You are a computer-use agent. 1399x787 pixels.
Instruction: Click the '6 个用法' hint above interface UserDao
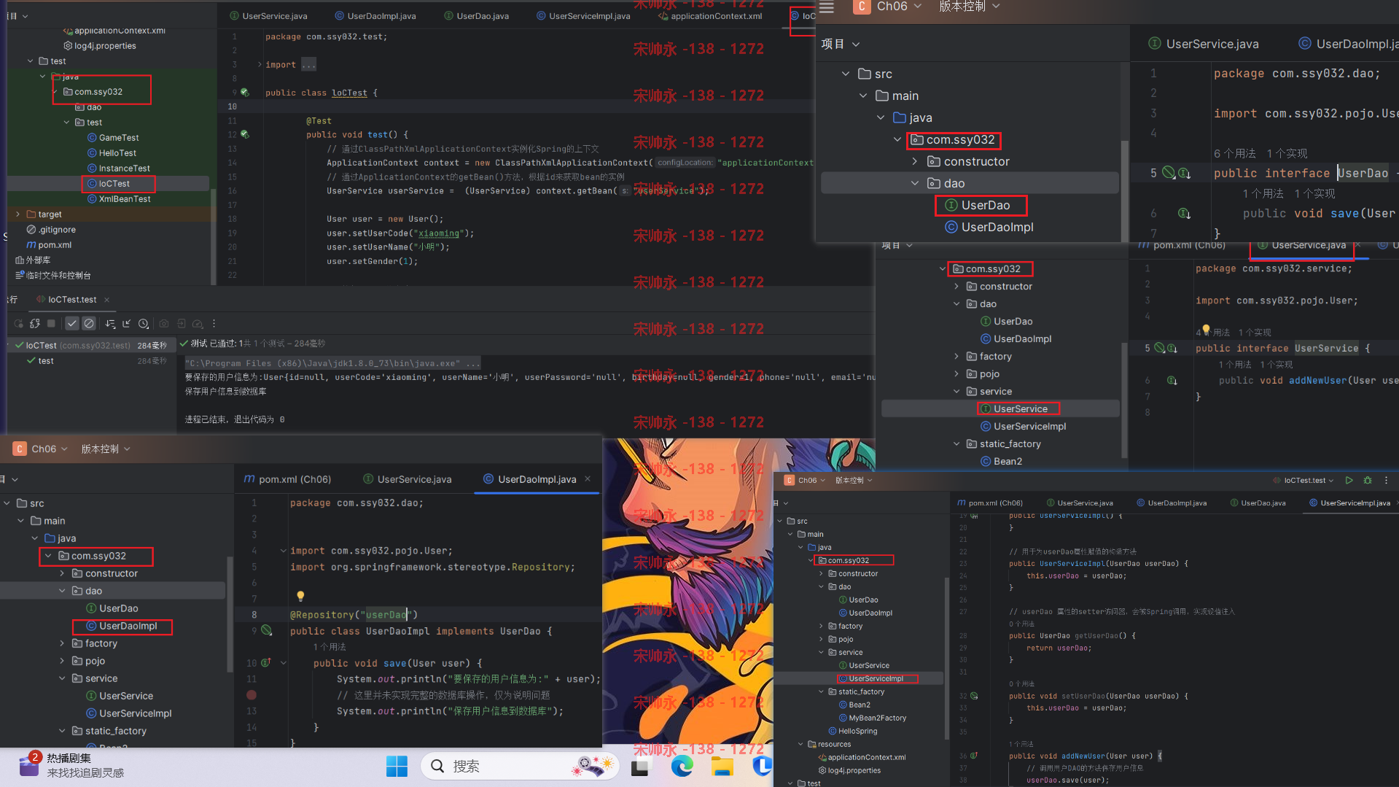(1234, 153)
